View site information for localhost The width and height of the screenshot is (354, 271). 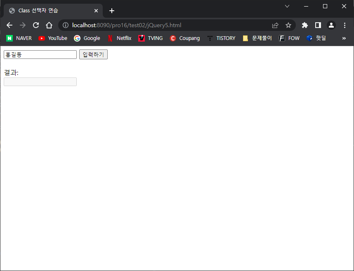(x=66, y=25)
